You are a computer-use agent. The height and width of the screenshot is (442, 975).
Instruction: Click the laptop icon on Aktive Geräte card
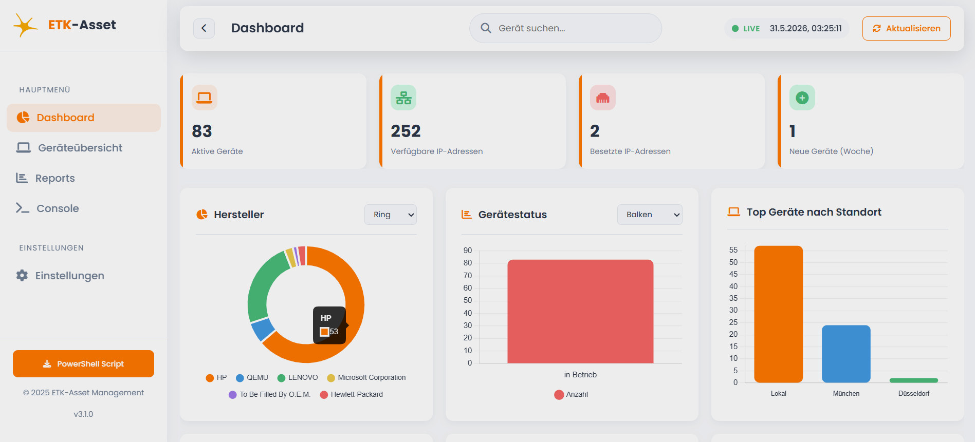(205, 98)
